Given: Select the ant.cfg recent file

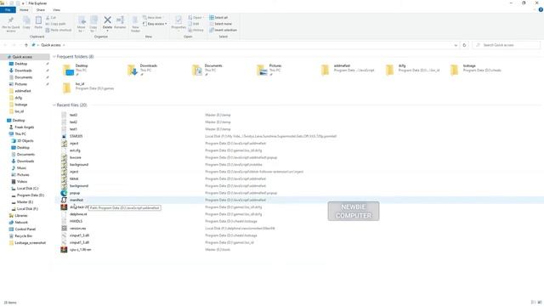Looking at the screenshot, I should pos(75,150).
